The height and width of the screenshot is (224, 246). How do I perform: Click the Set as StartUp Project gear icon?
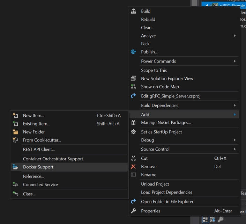pos(133,132)
